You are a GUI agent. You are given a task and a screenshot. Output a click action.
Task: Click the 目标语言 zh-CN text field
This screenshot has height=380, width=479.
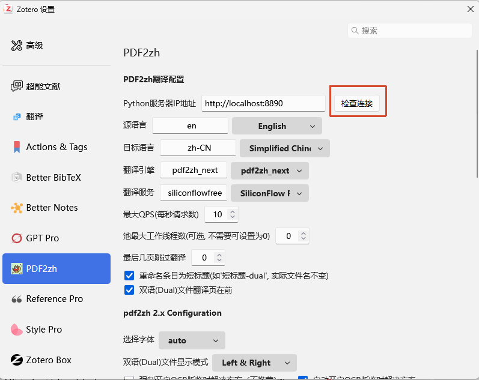click(x=198, y=148)
